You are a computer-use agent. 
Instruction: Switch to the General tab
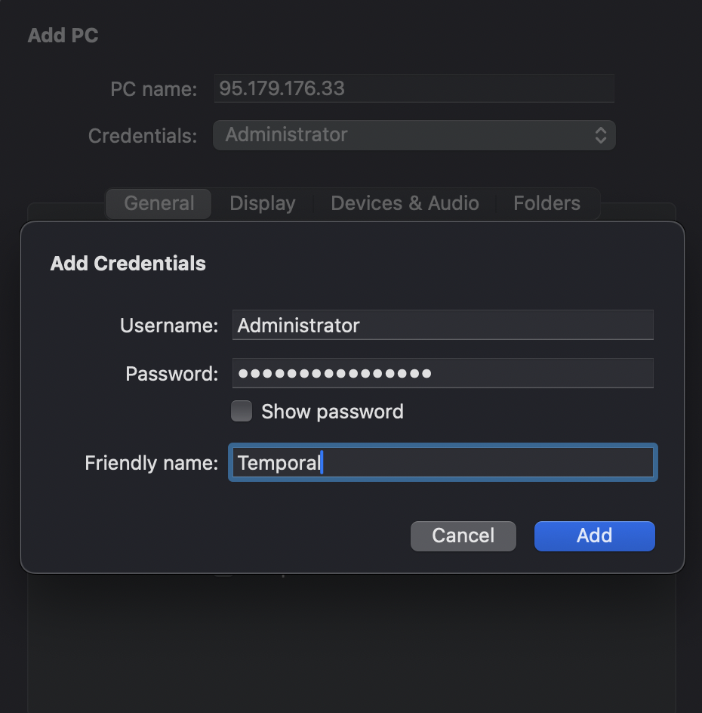pyautogui.click(x=159, y=203)
